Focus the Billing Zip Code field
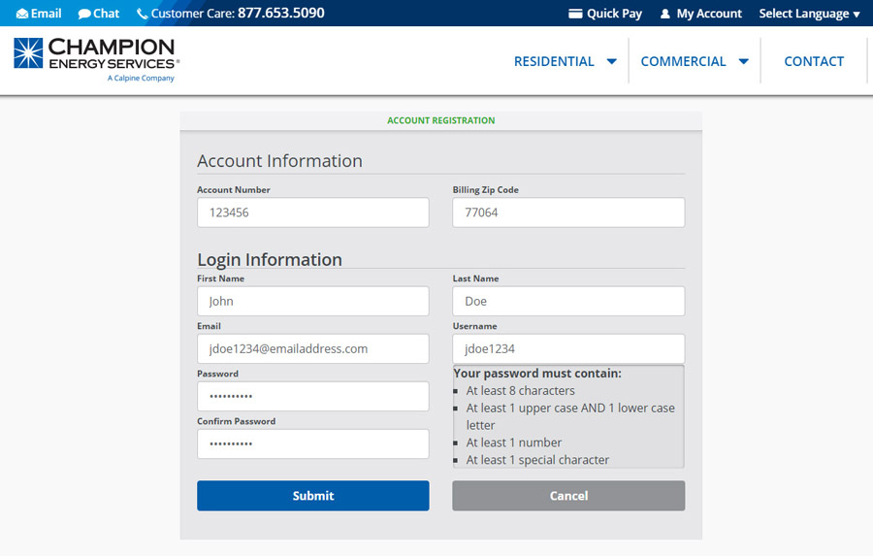This screenshot has width=873, height=556. 568,213
